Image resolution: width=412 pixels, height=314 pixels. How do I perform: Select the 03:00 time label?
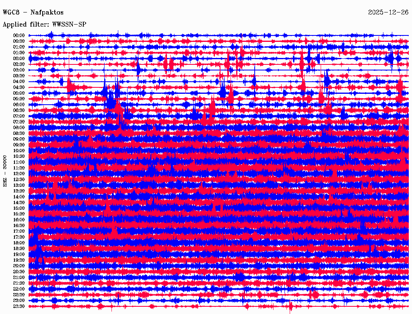point(19,70)
